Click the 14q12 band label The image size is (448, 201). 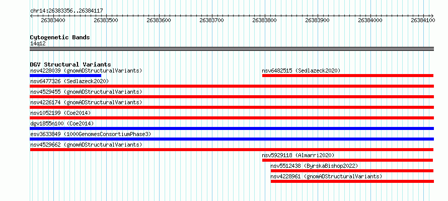38,44
